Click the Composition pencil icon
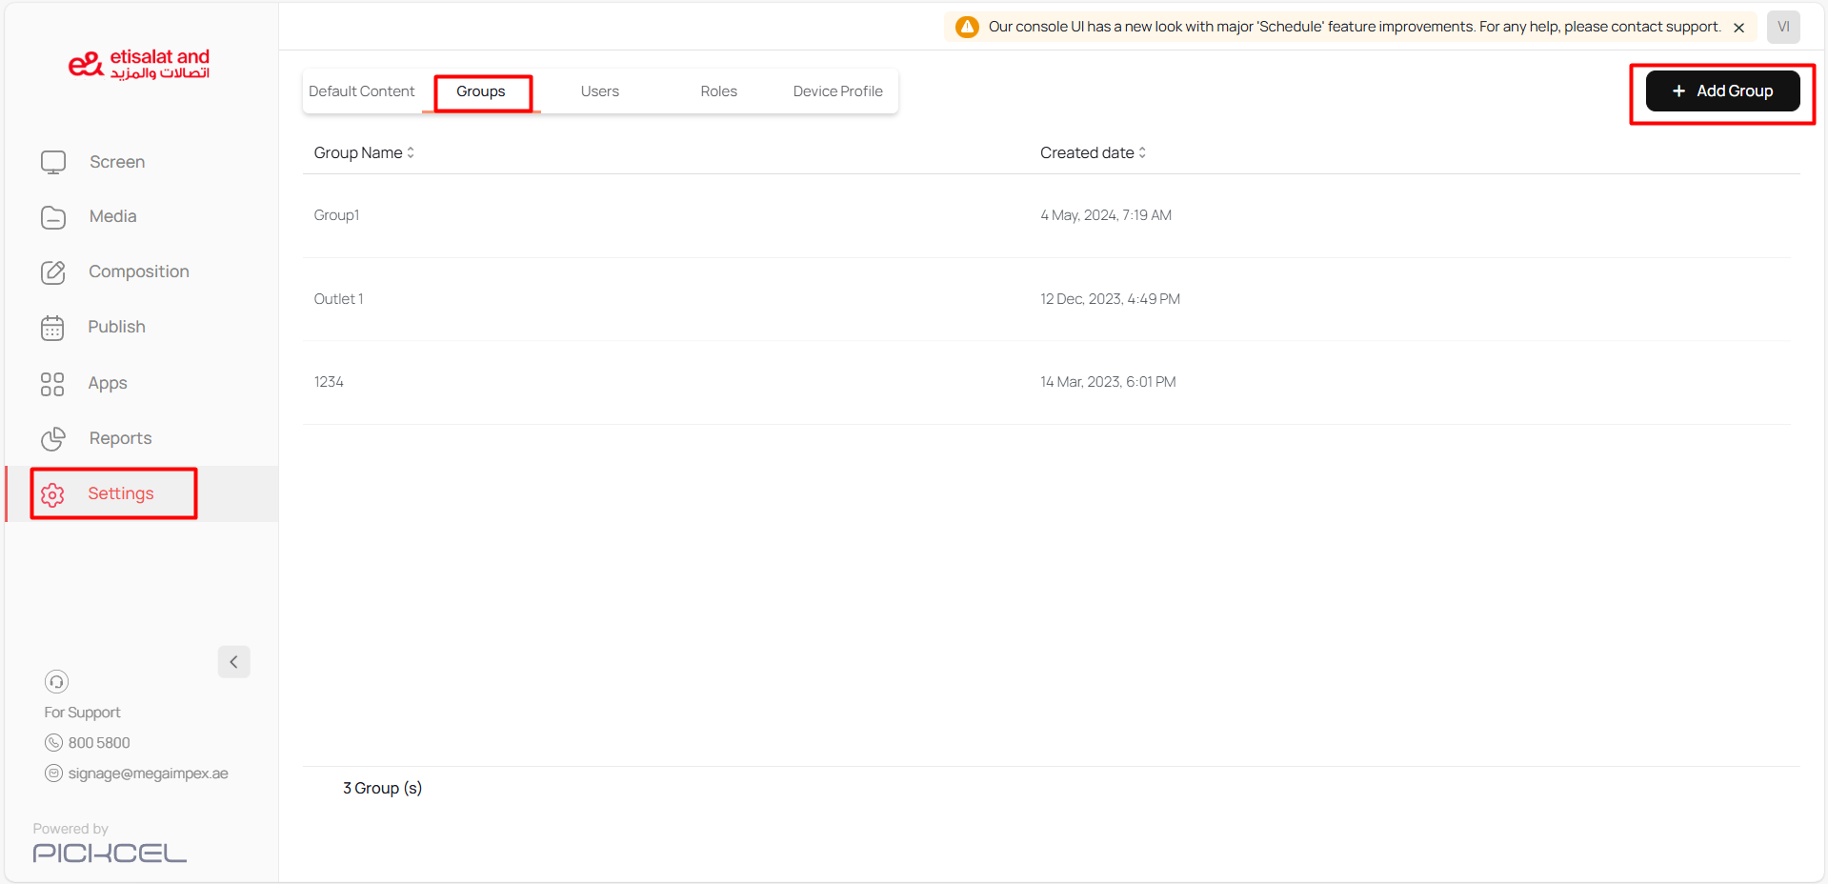 coord(53,272)
